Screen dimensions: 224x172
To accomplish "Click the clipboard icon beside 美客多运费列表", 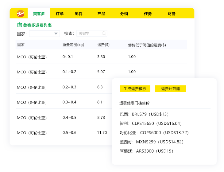I will [x=20, y=25].
